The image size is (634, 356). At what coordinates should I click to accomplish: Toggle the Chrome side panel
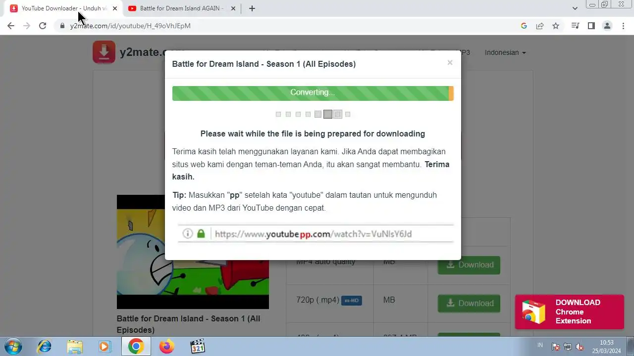[591, 26]
